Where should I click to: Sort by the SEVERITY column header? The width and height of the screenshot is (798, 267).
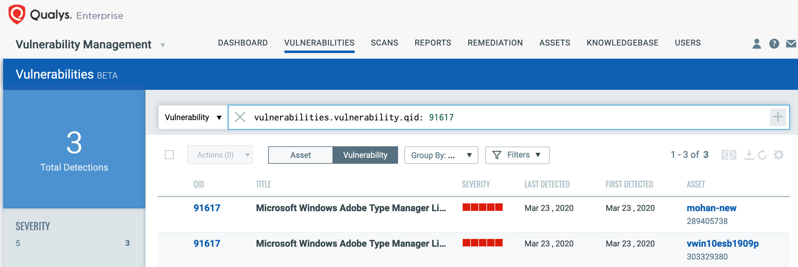pyautogui.click(x=476, y=184)
